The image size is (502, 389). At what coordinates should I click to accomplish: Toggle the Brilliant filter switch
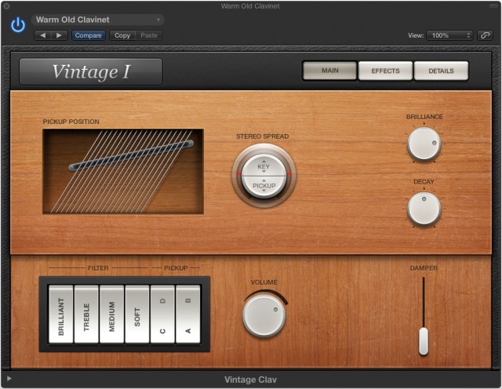[61, 314]
